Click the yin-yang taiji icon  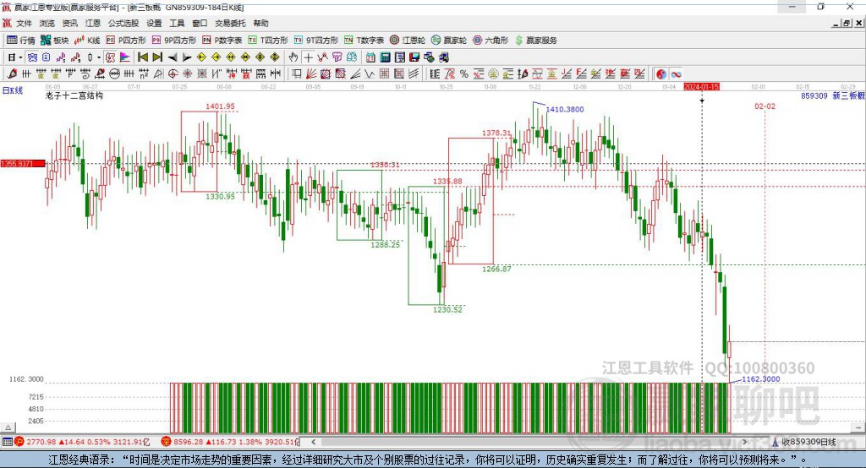[661, 74]
